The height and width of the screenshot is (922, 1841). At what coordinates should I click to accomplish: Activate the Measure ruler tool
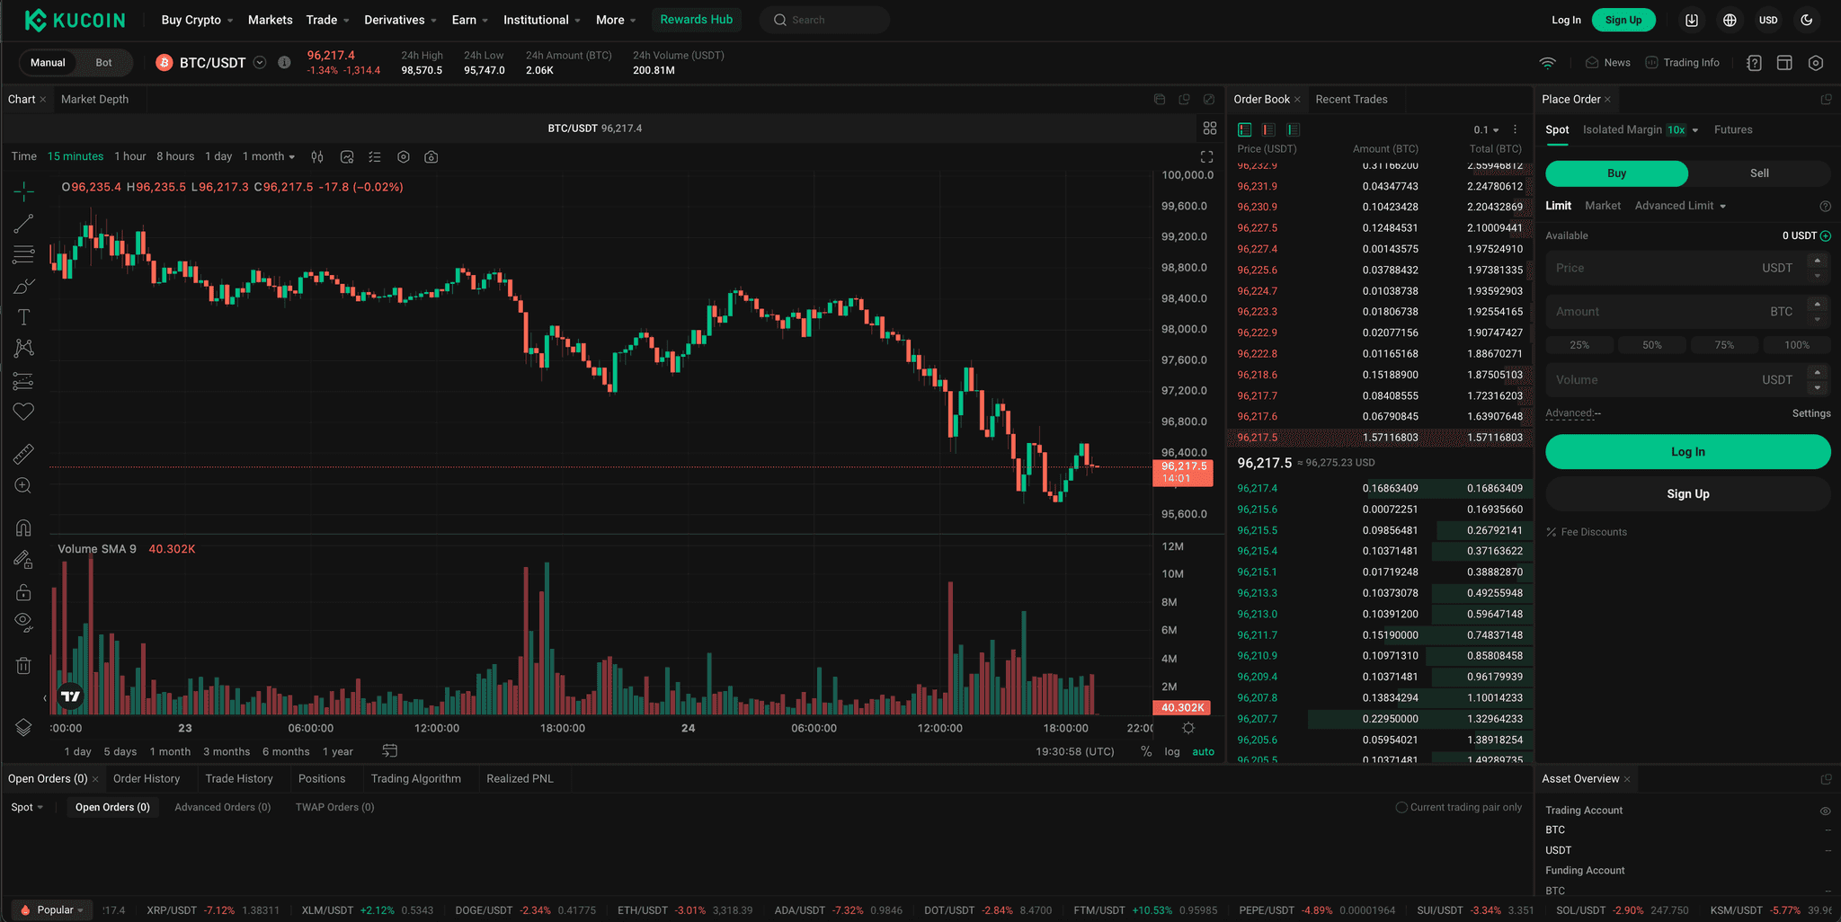(23, 454)
